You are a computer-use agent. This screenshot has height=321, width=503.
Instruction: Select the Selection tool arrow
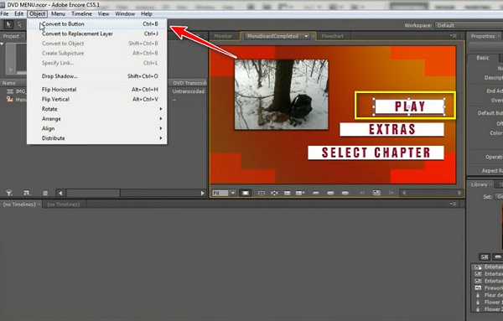pos(8,24)
